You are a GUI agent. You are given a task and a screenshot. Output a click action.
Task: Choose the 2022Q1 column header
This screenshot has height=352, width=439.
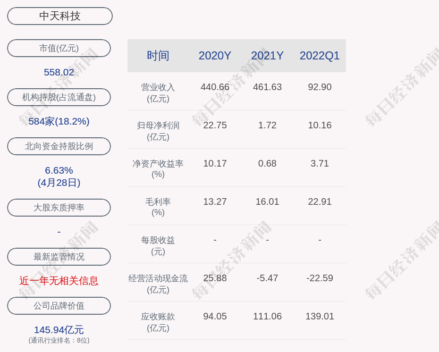click(320, 56)
